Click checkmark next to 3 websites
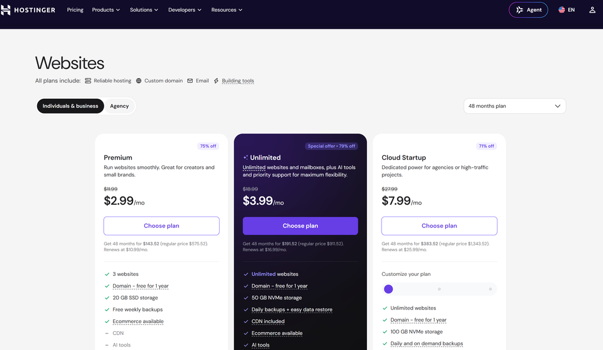 107,274
